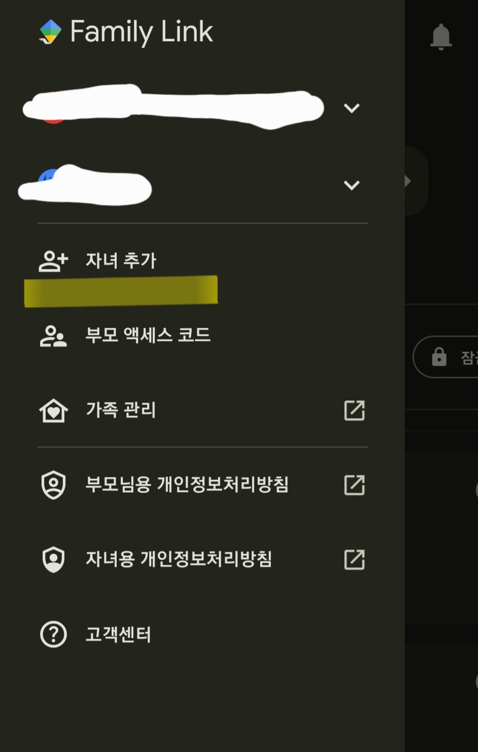Click the shield icon for parents' privacy policy
This screenshot has width=478, height=752.
click(x=53, y=485)
